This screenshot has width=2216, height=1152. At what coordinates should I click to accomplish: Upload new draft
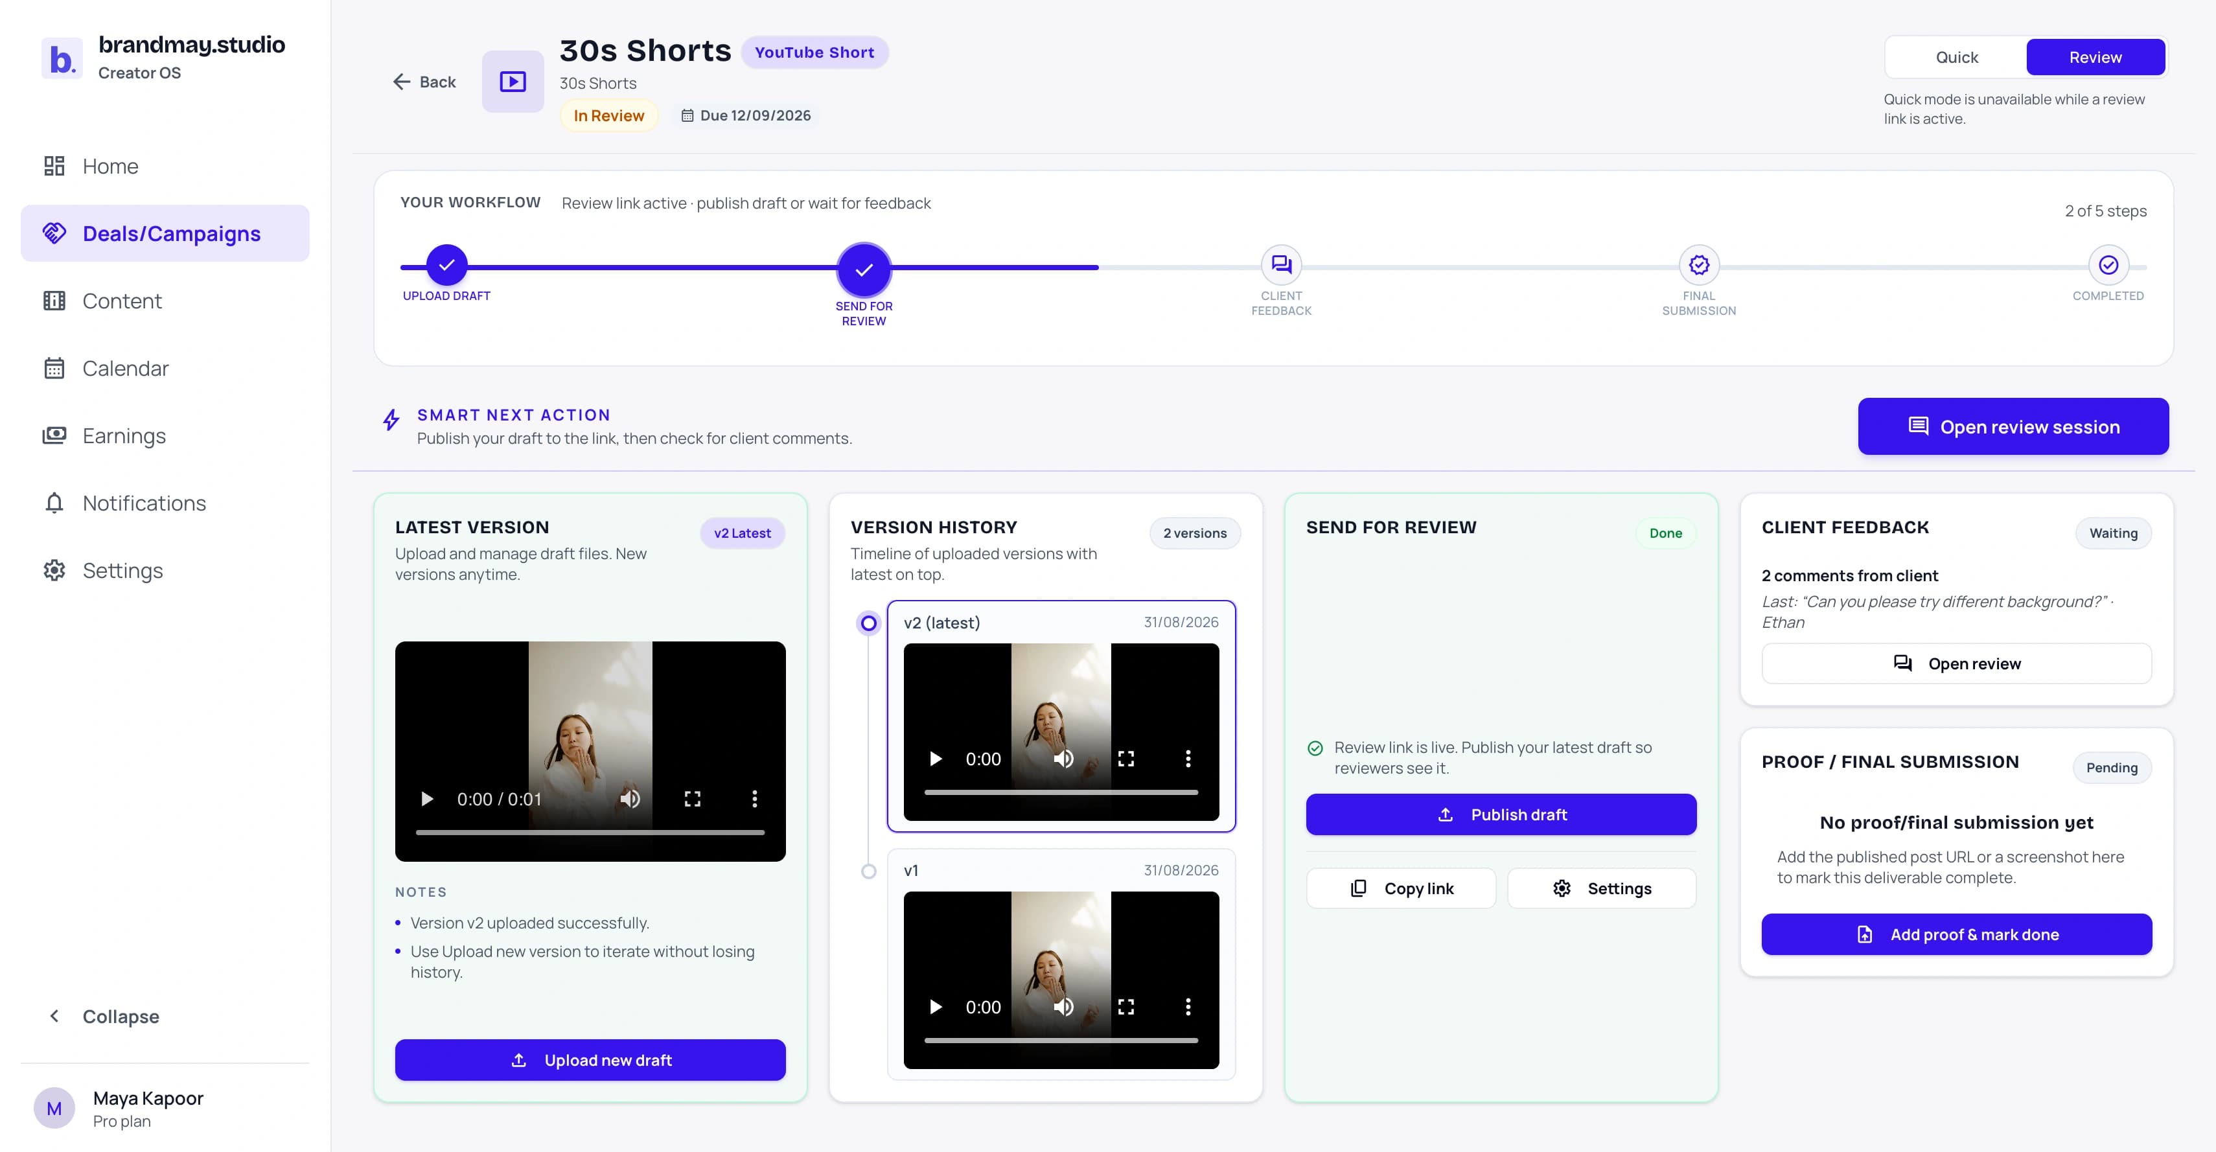pyautogui.click(x=590, y=1059)
